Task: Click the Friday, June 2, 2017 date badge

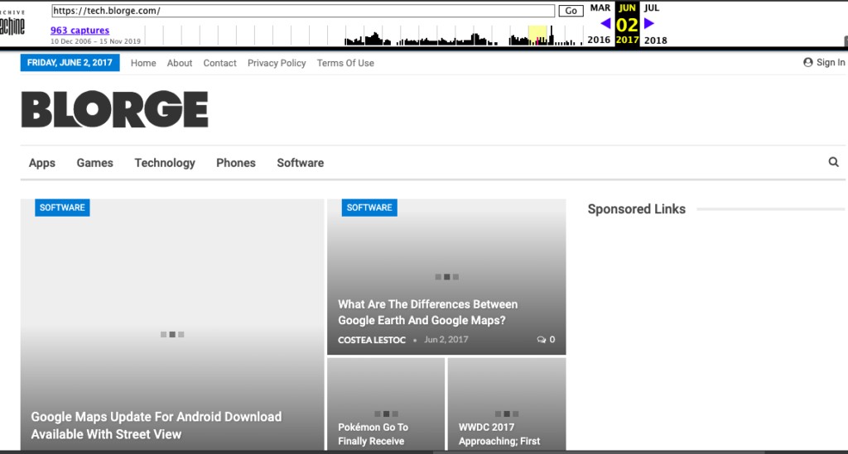Action: pyautogui.click(x=70, y=63)
